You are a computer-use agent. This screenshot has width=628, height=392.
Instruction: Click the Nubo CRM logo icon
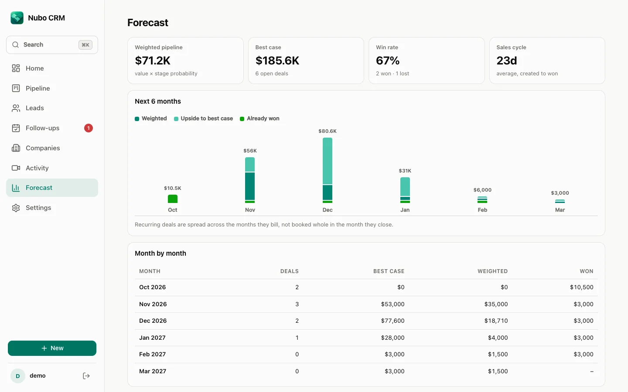point(17,18)
